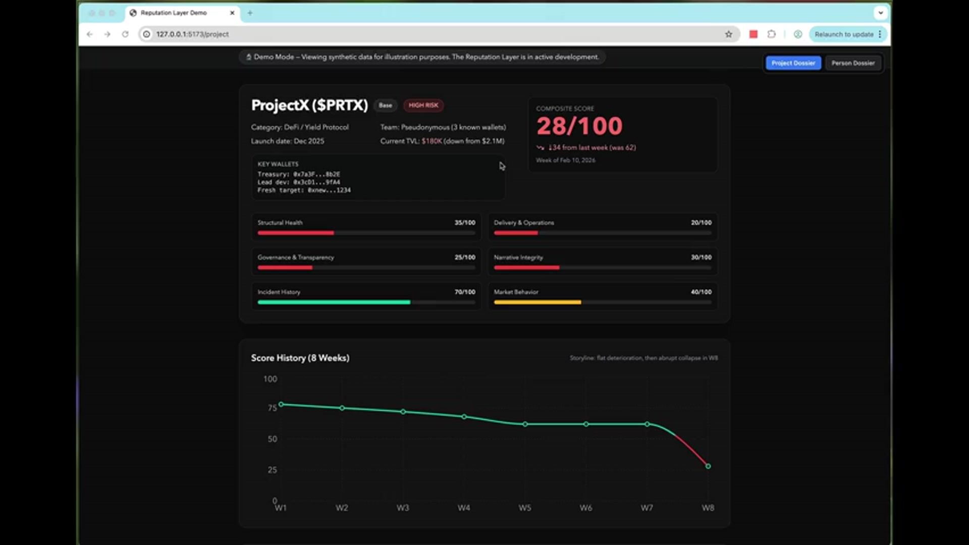
Task: Click the Relaunch to update button
Action: pyautogui.click(x=843, y=34)
